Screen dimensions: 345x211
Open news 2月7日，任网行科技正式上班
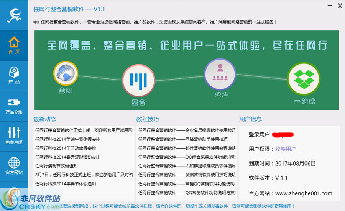[x=84, y=175]
